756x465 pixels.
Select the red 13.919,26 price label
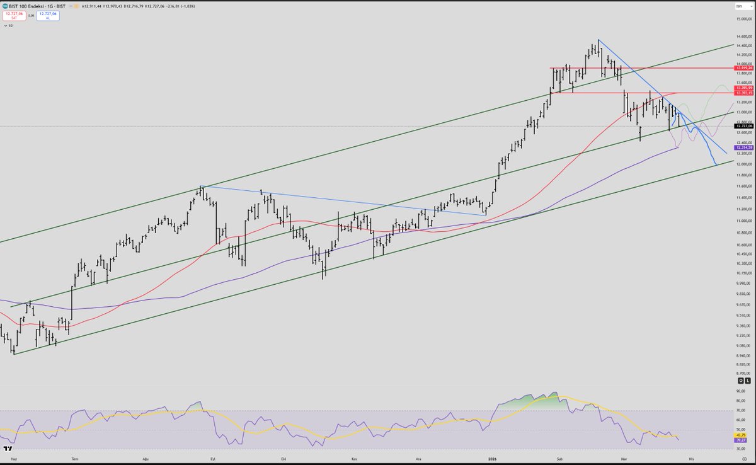point(745,67)
